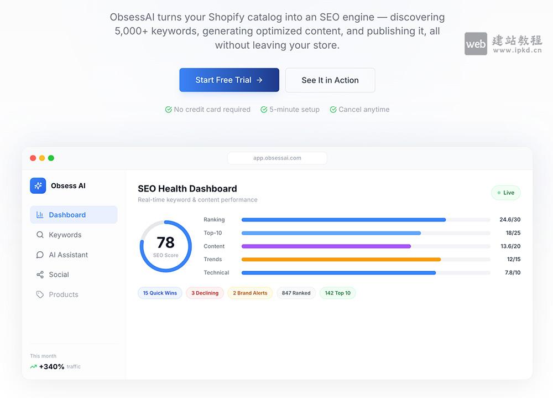Expand the '15 Quick Wins' badge
This screenshot has width=553, height=398.
coord(160,293)
